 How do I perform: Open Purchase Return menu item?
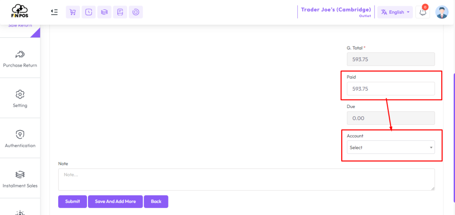(20, 58)
